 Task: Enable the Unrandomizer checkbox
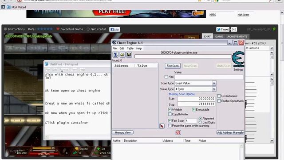[219, 96]
